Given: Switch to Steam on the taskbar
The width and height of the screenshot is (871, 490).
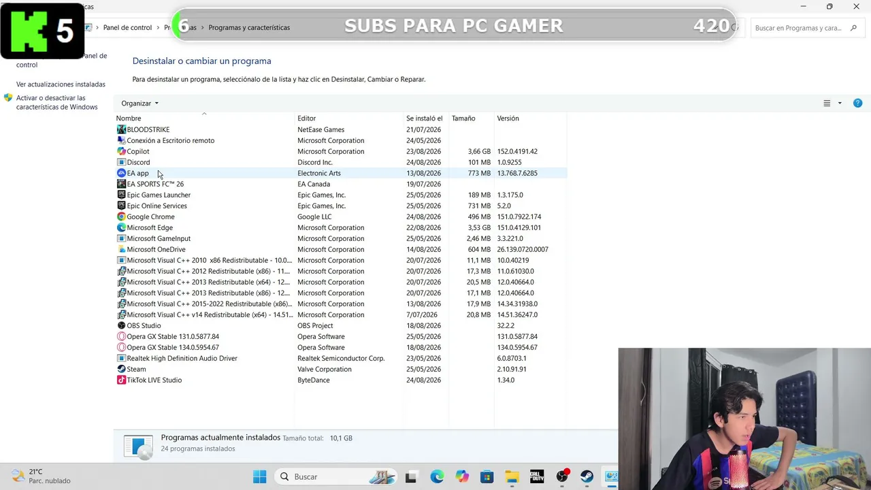Looking at the screenshot, I should [x=587, y=476].
